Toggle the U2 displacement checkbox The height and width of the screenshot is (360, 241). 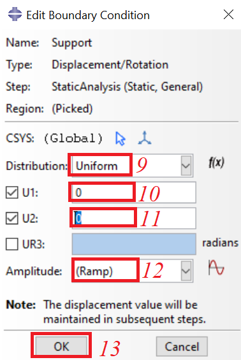tap(12, 218)
